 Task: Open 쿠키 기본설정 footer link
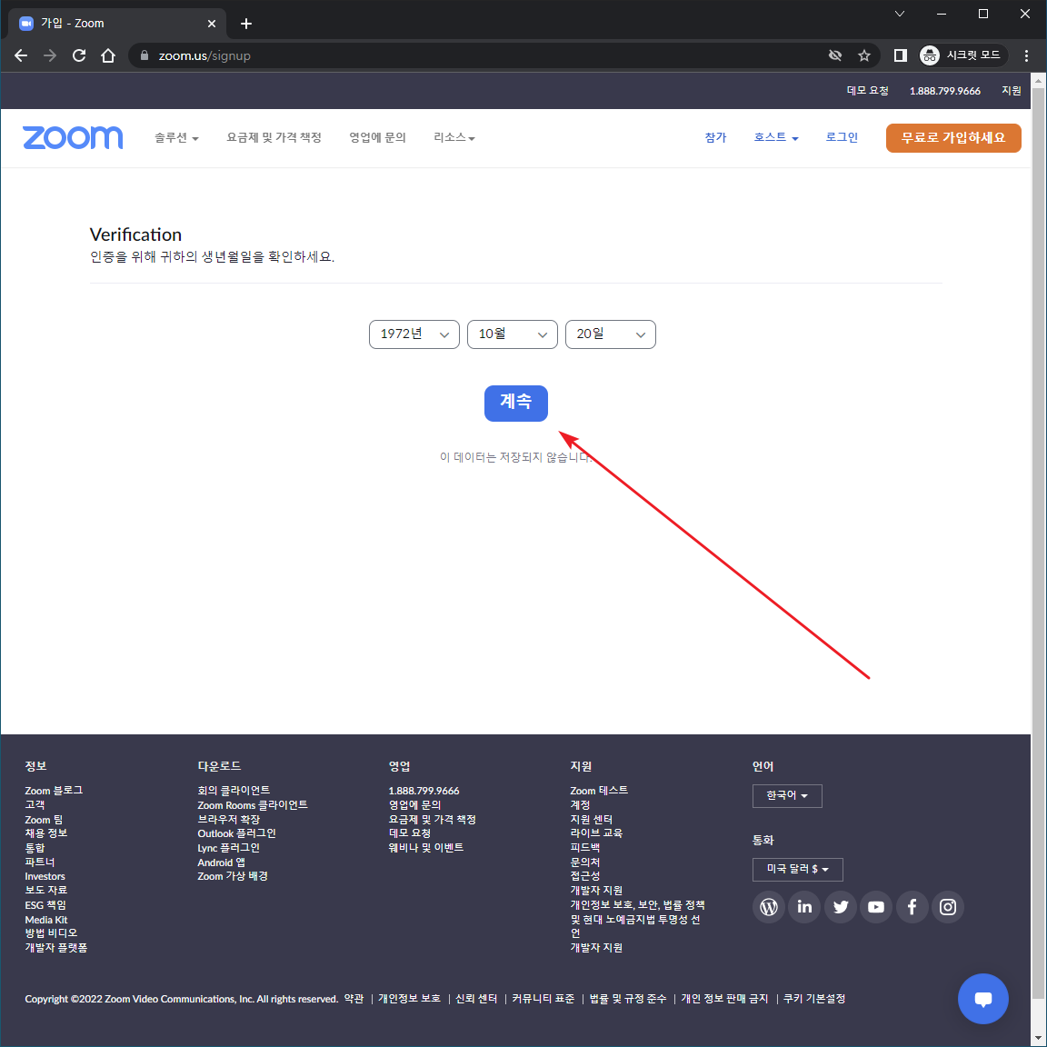click(814, 999)
